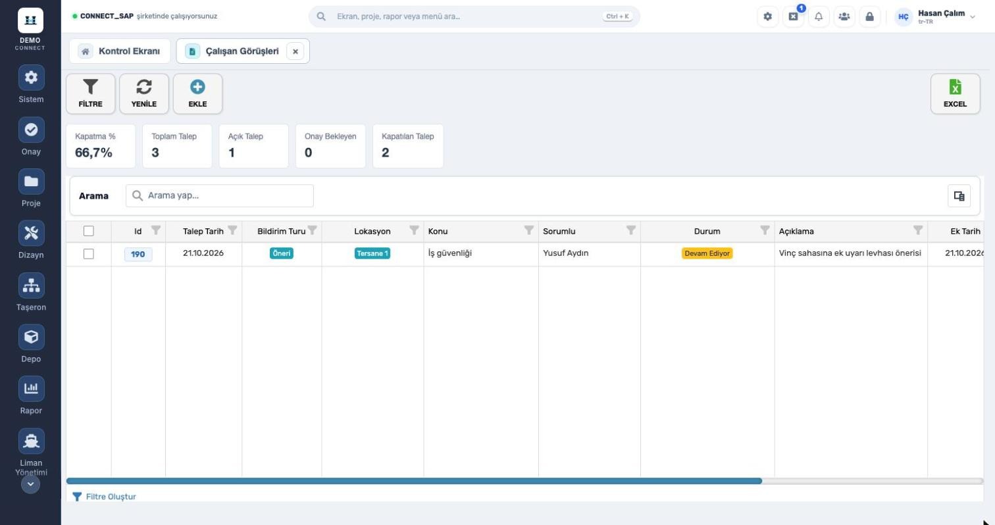Filter the Talep Tarih column
Screen dimensions: 995x525
pyautogui.click(x=232, y=230)
